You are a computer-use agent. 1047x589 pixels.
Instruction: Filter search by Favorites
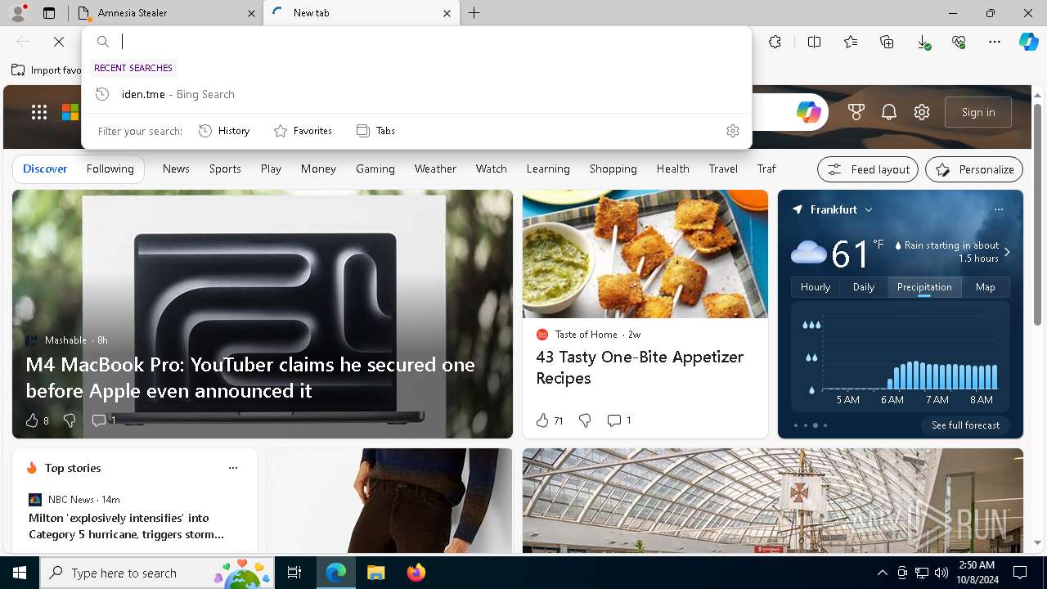[303, 131]
